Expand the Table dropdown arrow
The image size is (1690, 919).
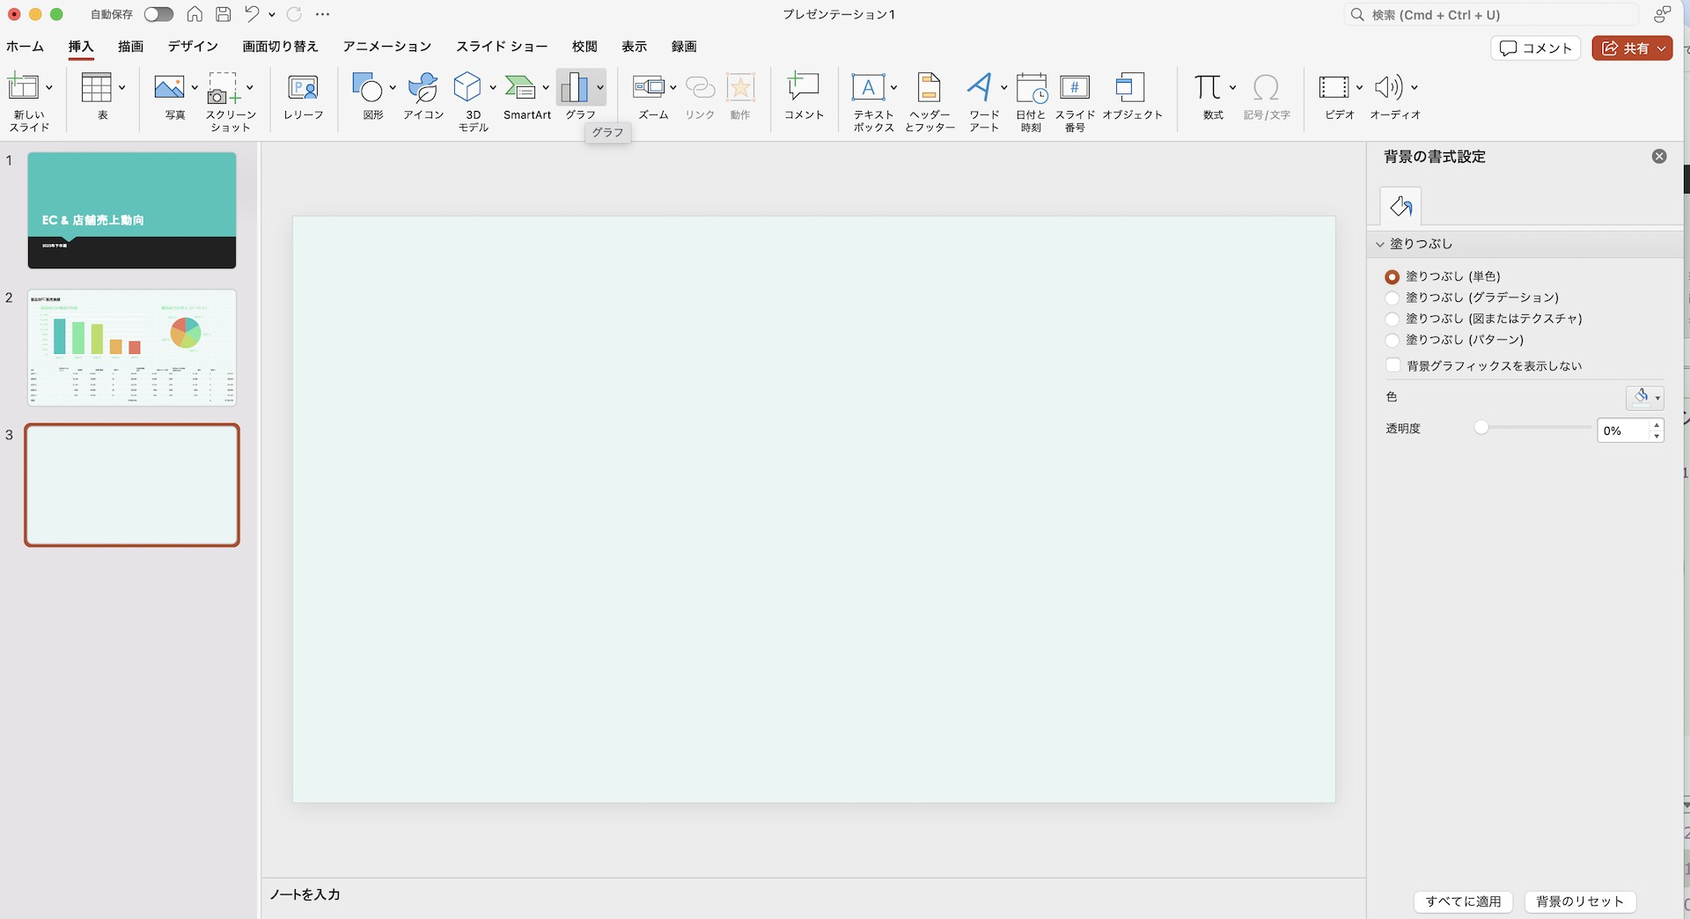pos(121,87)
